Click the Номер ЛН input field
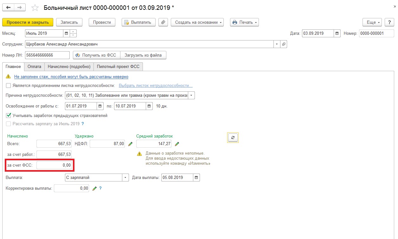398x239 pixels. pyautogui.click(x=47, y=55)
